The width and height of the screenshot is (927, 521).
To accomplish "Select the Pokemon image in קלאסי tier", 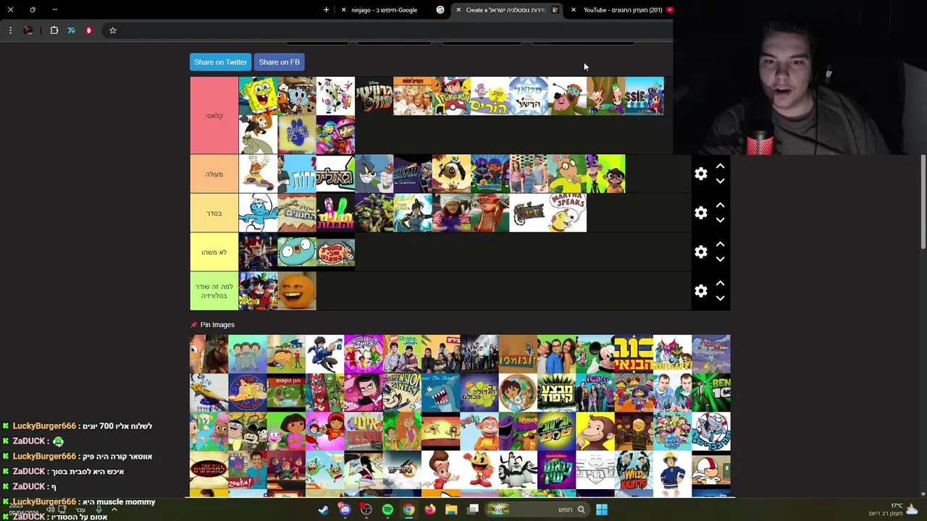I will 451,96.
